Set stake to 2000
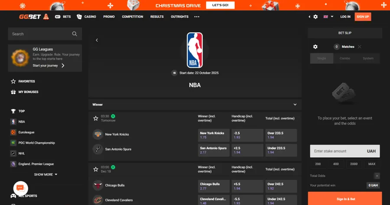Viewport: 390px width, 205px height. coord(354,164)
